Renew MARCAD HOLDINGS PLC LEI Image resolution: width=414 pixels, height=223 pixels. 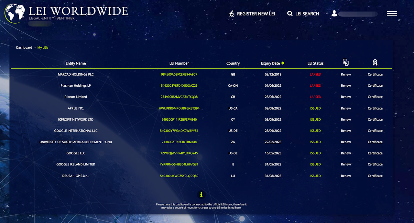pyautogui.click(x=346, y=74)
